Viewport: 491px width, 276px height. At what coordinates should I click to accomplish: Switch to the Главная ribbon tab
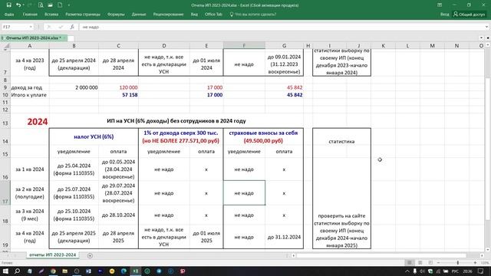[30, 15]
